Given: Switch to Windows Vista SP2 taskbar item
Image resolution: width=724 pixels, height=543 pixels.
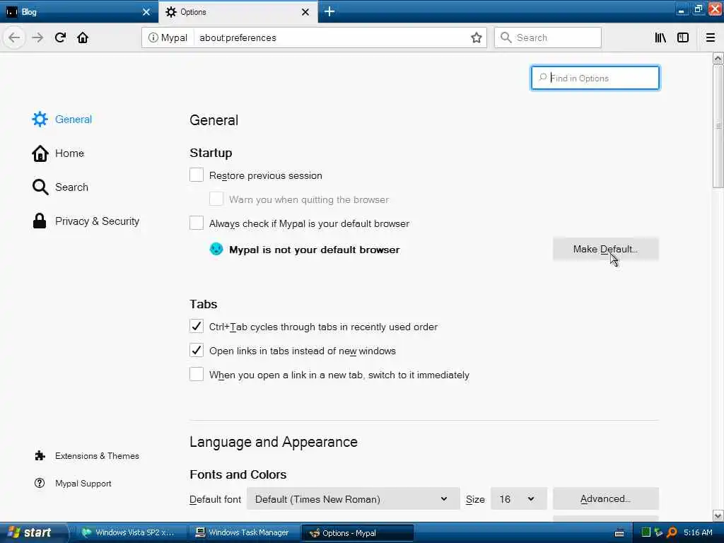Looking at the screenshot, I should pyautogui.click(x=131, y=532).
